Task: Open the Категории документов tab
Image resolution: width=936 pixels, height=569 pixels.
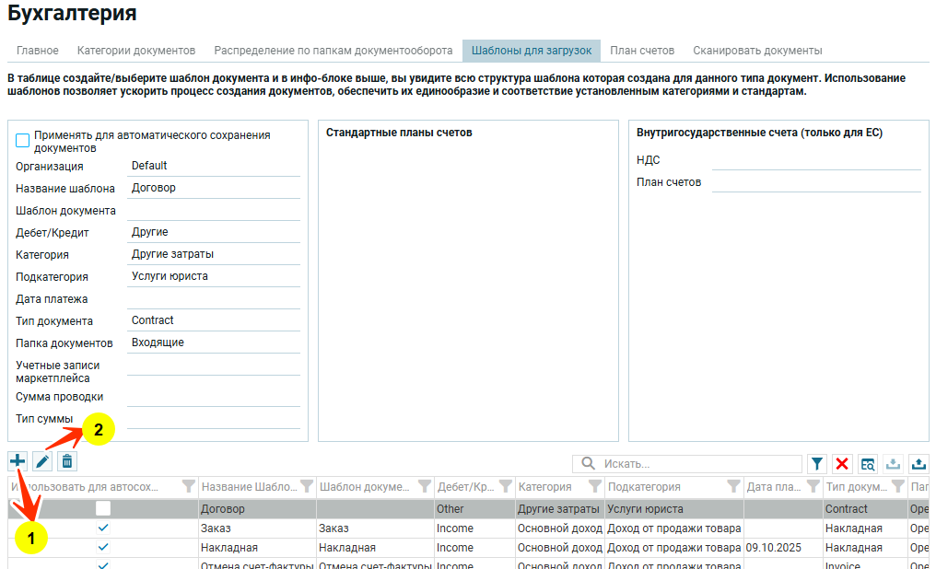Action: click(136, 51)
